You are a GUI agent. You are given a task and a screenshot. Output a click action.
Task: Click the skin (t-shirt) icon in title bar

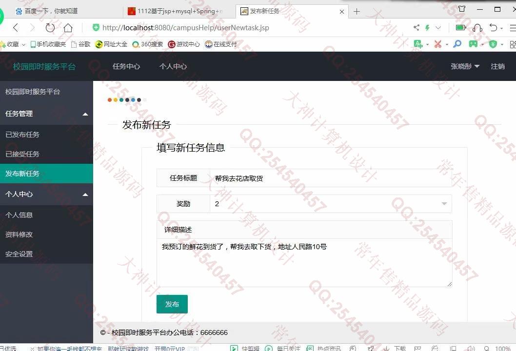462,9
